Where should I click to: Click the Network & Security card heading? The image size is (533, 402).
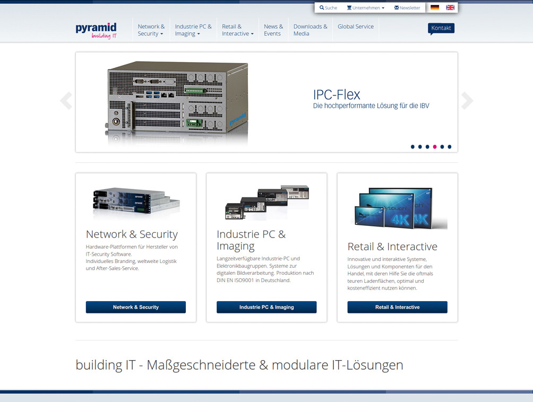coord(132,234)
